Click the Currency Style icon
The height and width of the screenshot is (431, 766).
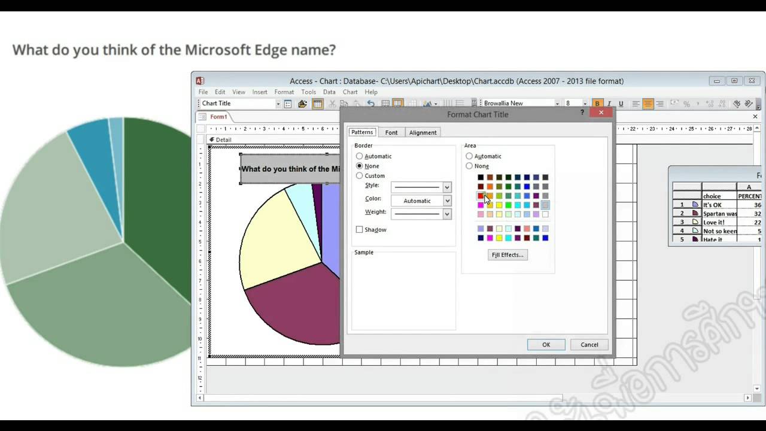[x=674, y=104]
